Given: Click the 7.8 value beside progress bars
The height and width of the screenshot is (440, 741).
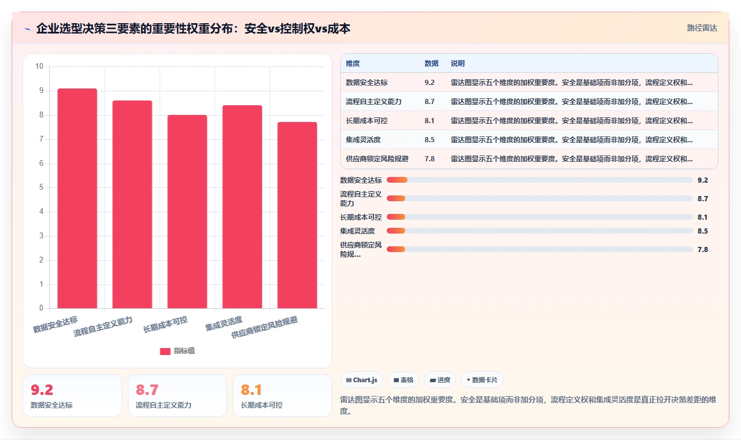Looking at the screenshot, I should tap(703, 249).
